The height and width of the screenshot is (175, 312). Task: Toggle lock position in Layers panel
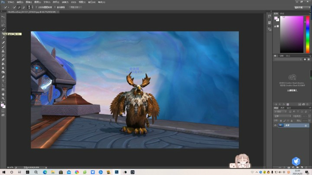288,121
